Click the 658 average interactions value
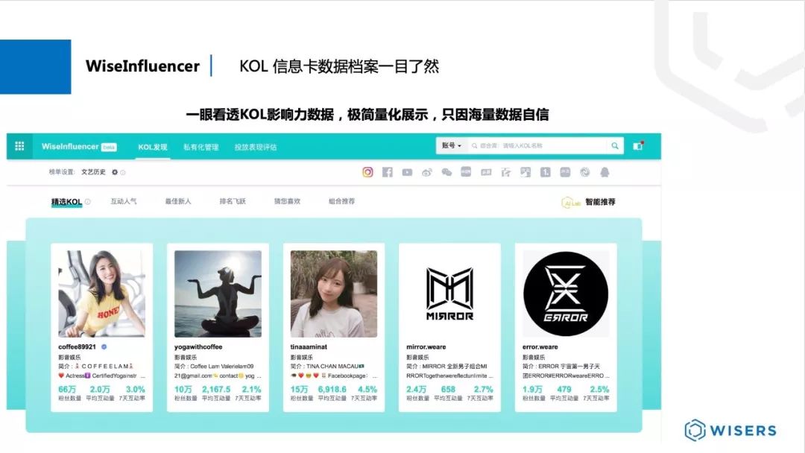 (x=448, y=390)
